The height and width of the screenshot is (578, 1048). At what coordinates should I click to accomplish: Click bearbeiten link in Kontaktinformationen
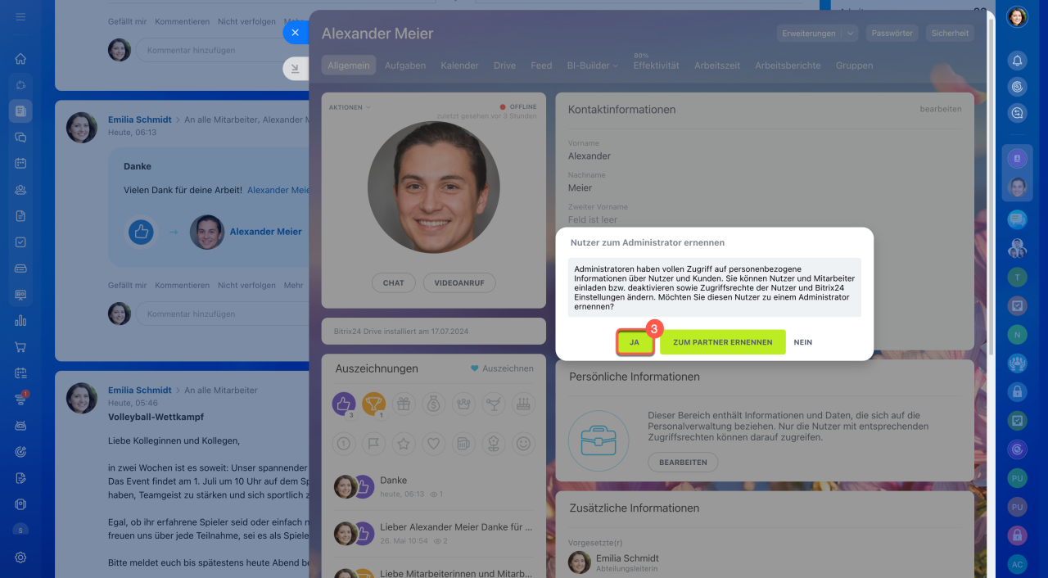tap(941, 109)
